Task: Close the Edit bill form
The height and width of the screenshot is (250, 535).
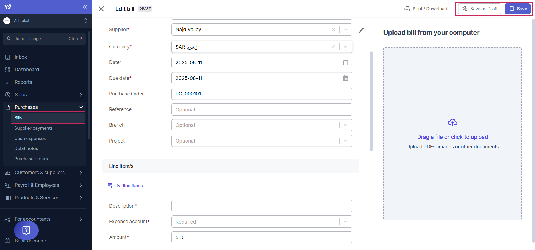Action: [101, 9]
